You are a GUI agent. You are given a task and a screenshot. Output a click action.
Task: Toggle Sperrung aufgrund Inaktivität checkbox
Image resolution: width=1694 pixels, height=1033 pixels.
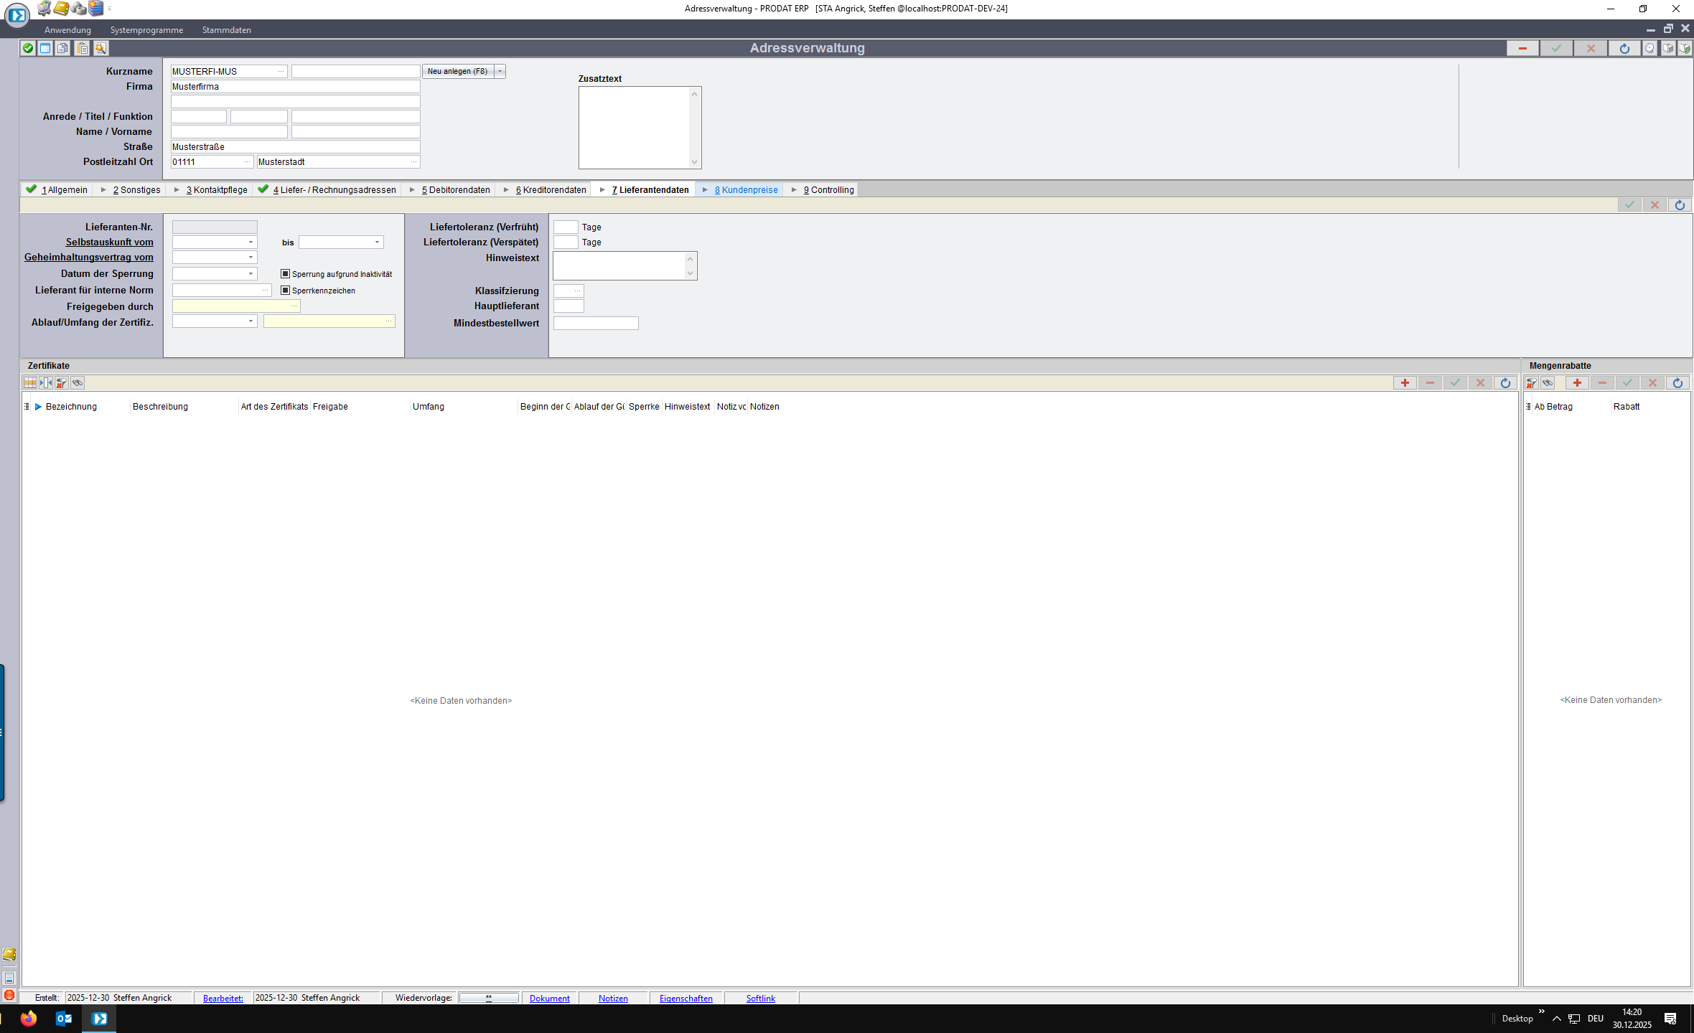click(x=285, y=274)
